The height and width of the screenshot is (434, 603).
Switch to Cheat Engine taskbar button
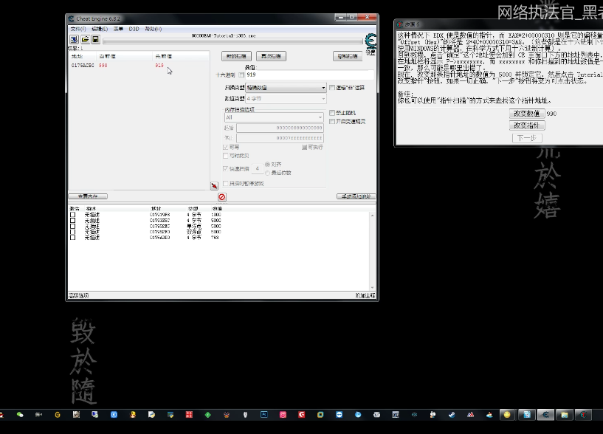click(545, 415)
